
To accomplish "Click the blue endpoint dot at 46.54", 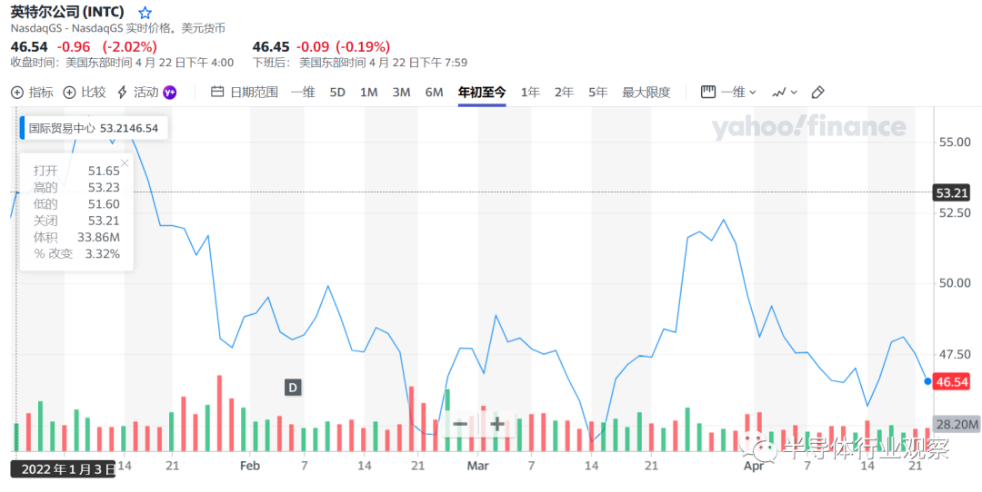I will 927,380.
